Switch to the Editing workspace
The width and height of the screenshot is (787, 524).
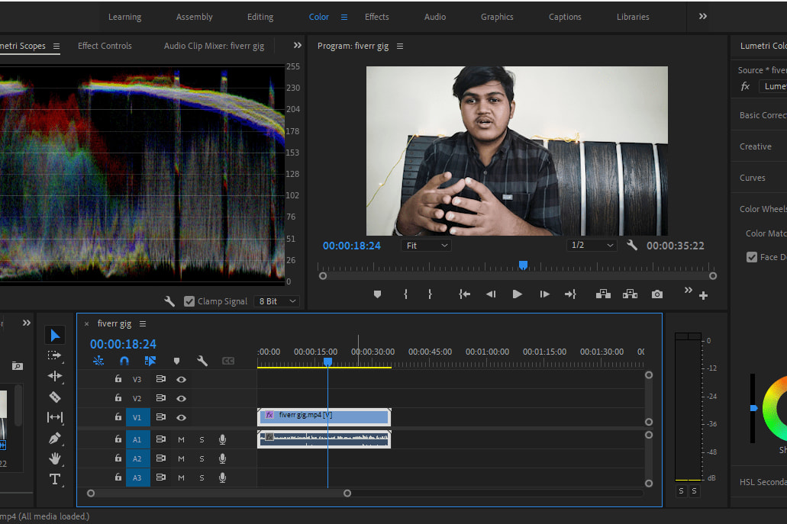260,17
